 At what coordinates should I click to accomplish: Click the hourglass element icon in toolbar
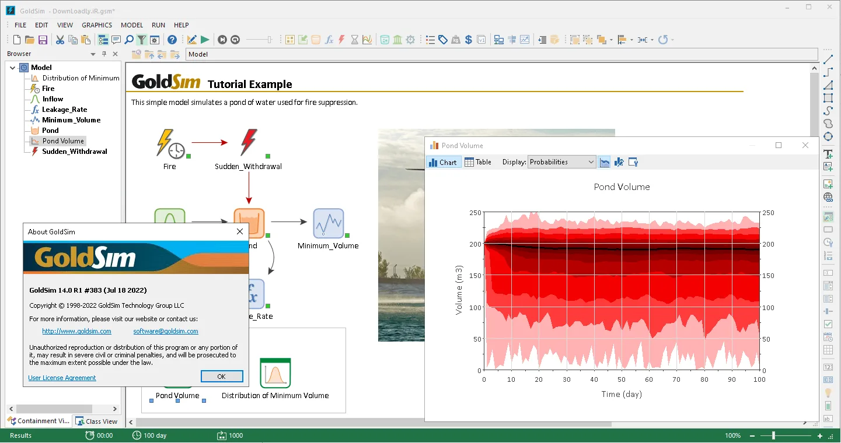click(354, 40)
